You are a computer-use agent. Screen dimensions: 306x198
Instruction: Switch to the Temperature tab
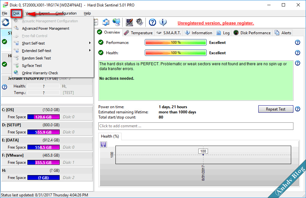138,33
